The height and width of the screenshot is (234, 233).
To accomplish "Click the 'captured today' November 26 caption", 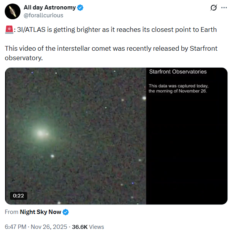I will click(178, 88).
